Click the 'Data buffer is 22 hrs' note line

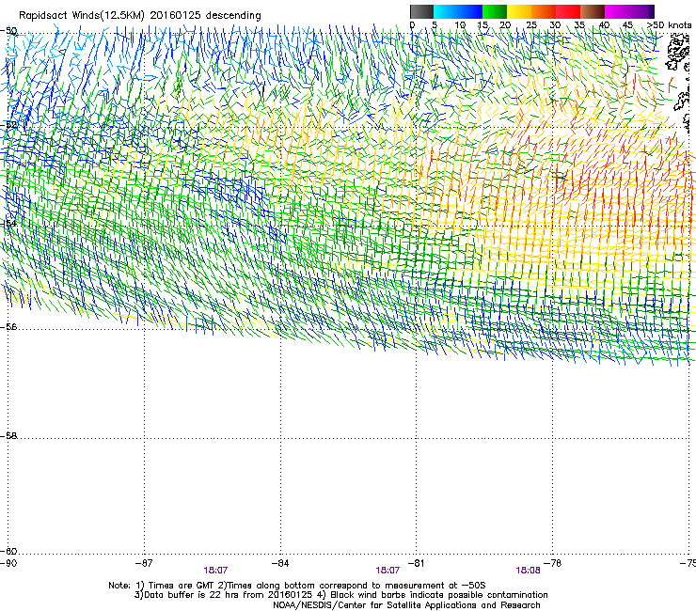[x=340, y=595]
